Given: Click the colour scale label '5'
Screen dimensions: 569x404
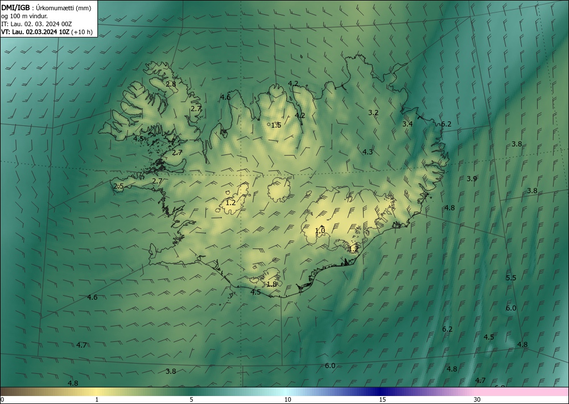Looking at the screenshot, I should tap(191, 399).
